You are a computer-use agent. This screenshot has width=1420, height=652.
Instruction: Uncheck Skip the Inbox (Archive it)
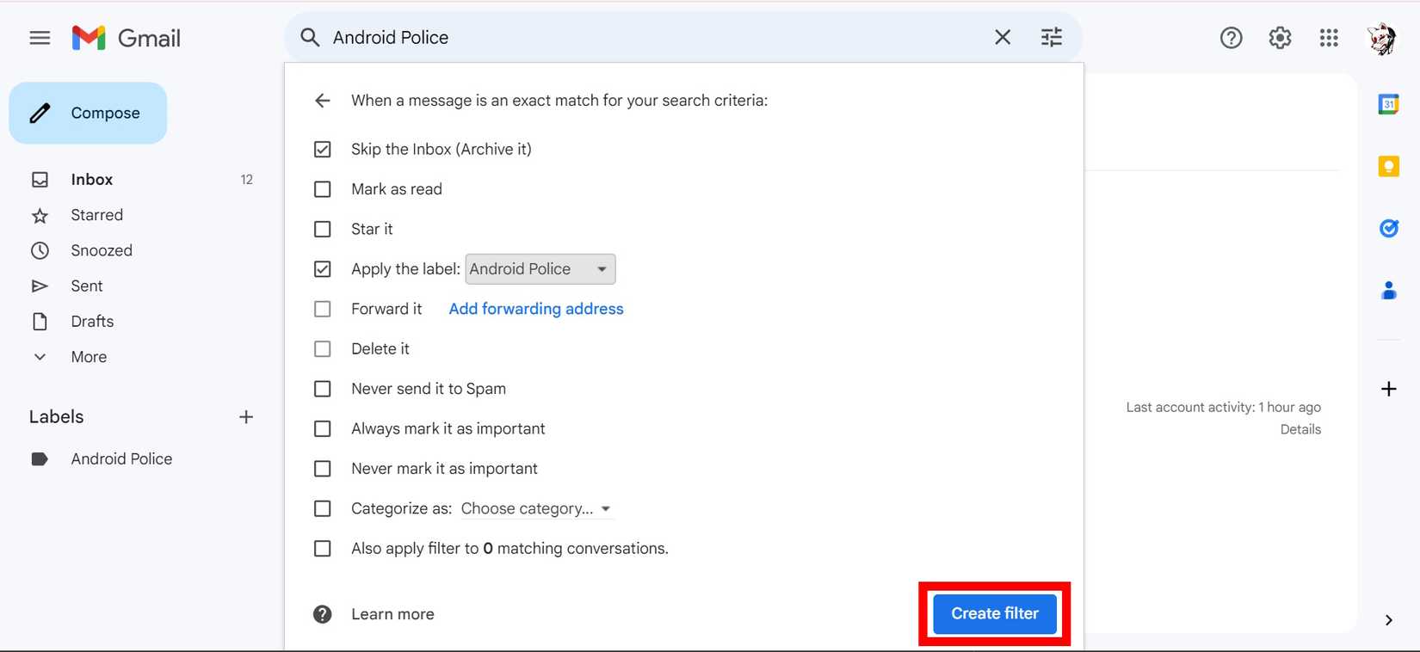(323, 150)
